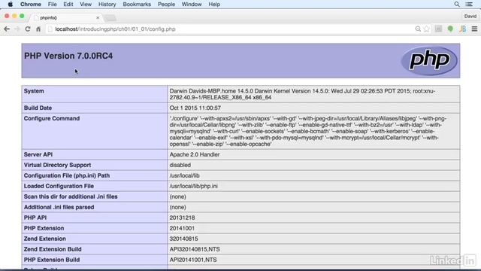Click the PHP Extension label

[44, 228]
